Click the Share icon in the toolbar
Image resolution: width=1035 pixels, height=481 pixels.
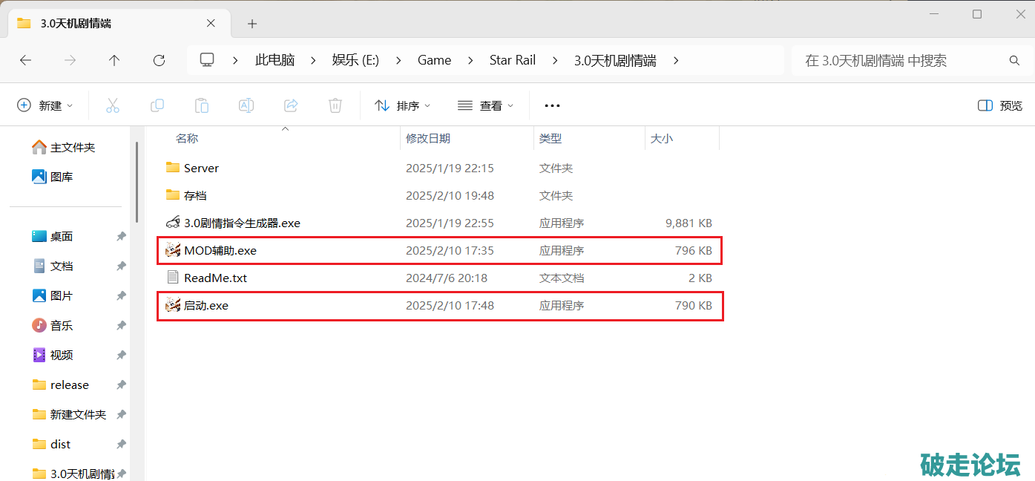point(291,105)
